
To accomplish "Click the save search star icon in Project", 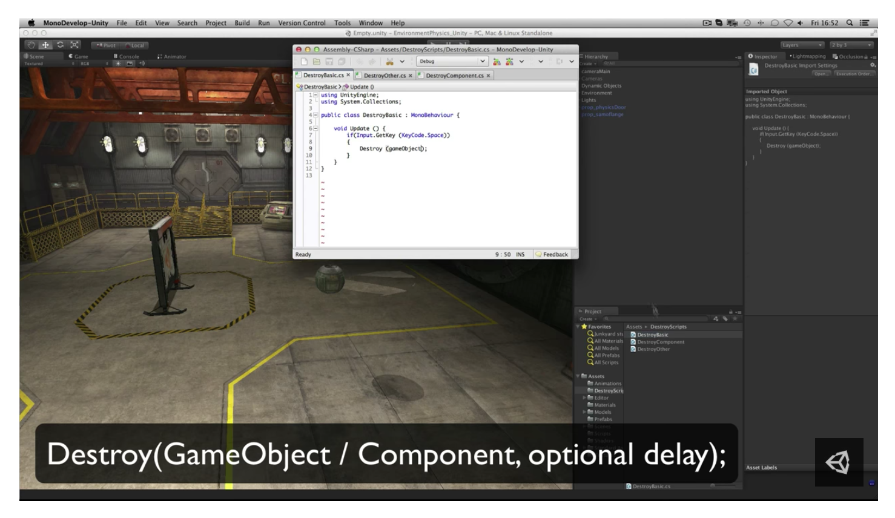I will pyautogui.click(x=735, y=319).
